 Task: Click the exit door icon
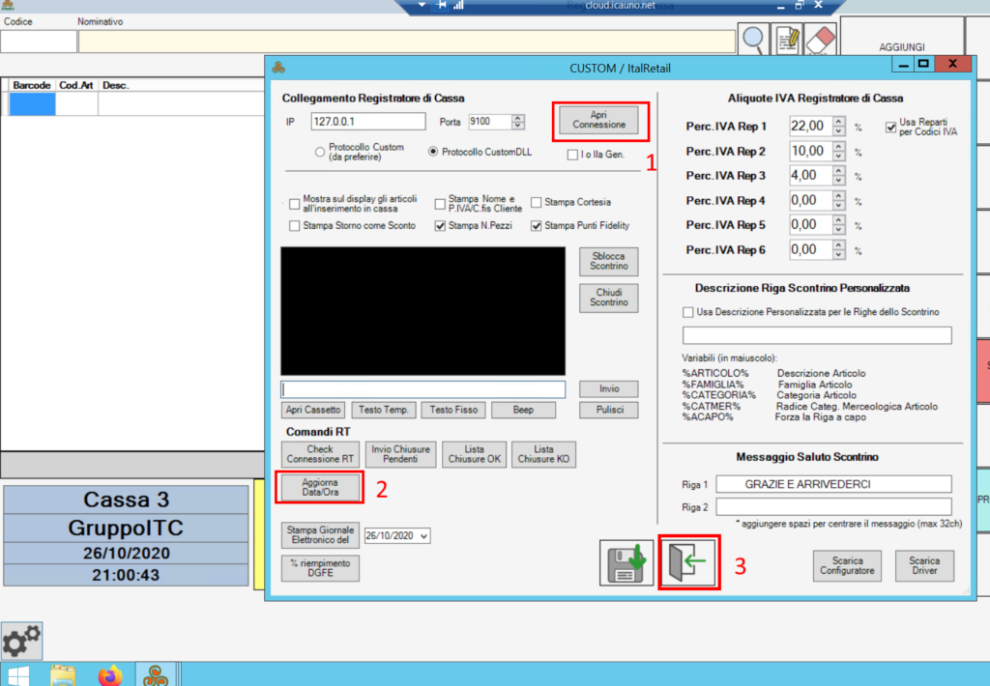(x=688, y=564)
